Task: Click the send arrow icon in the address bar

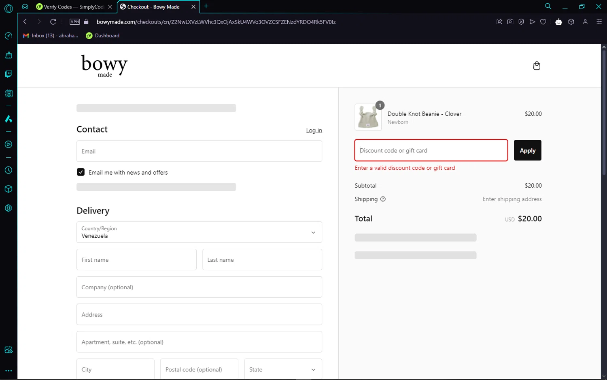Action: 532,22
